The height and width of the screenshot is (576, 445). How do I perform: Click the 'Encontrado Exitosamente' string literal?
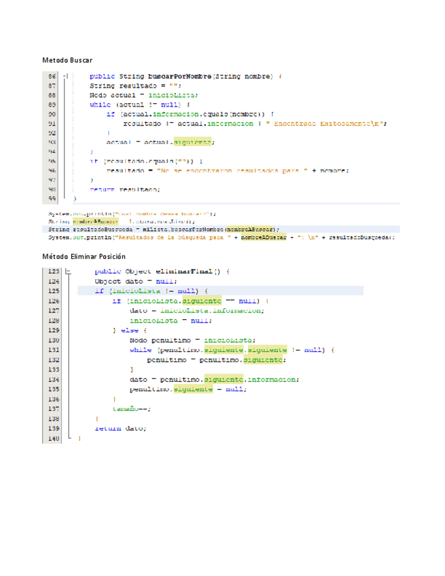[327, 123]
